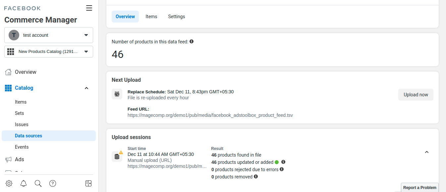
Task: Open the test account dropdown
Action: (49, 35)
